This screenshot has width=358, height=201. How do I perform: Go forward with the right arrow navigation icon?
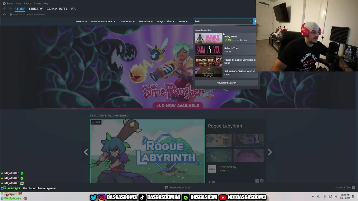(x=10, y=9)
